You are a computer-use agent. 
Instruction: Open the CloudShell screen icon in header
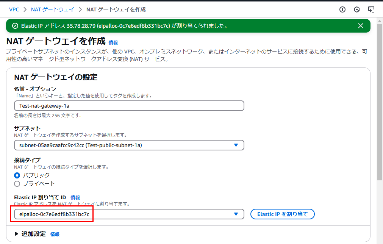[371, 9]
